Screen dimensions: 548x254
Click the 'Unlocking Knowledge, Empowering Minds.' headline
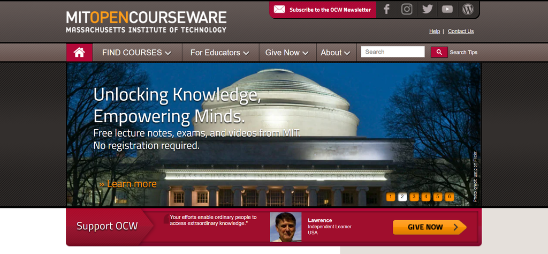pos(178,106)
